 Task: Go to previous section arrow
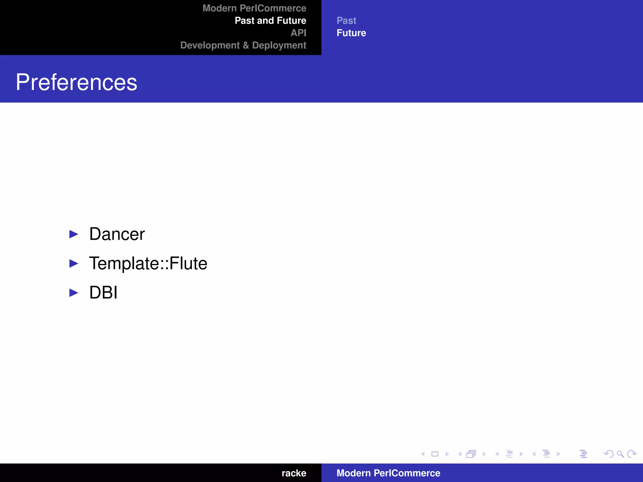coord(534,454)
